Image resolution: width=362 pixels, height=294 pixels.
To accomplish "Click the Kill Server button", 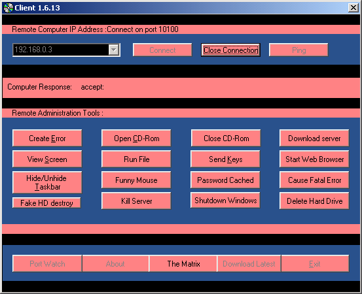I will click(136, 201).
